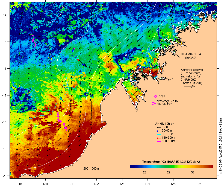Click the drifters@12h to legend text

point(167,101)
